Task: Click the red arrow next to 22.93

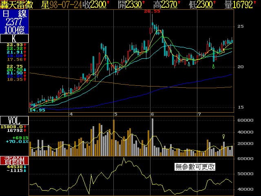Action: click(x=25, y=45)
